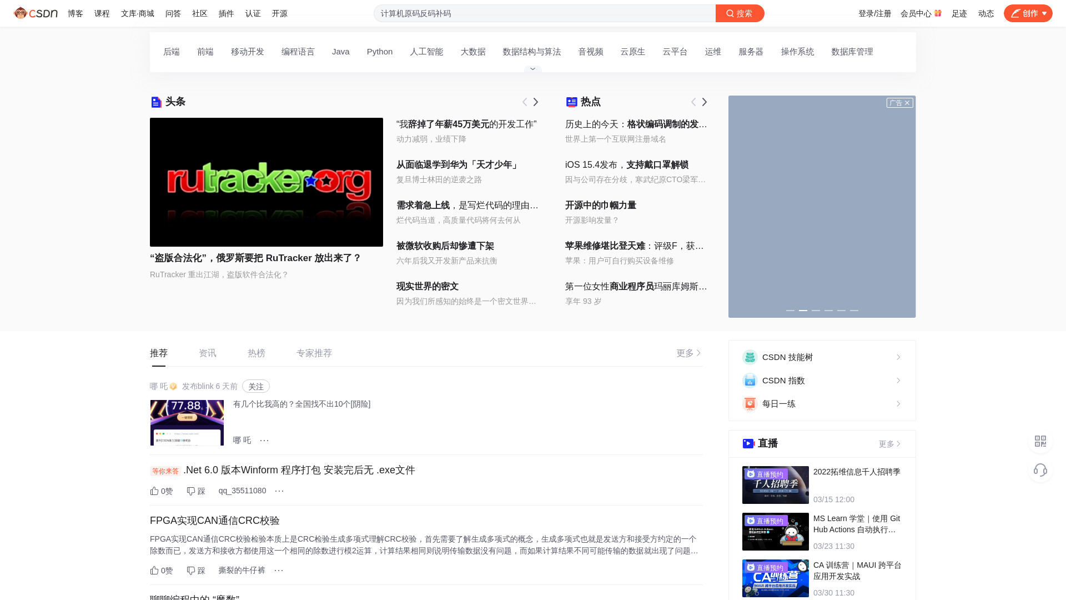Open more options beside 撕裂的牛仔裤

pos(279,570)
